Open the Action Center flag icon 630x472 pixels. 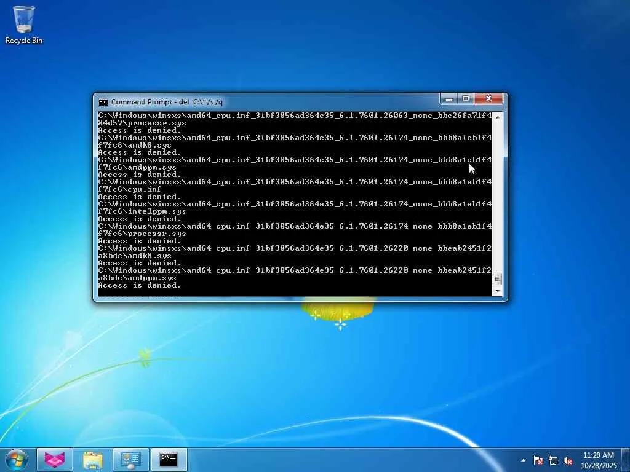coord(538,460)
